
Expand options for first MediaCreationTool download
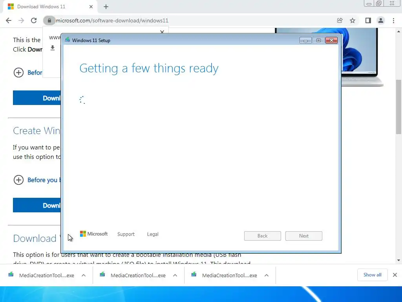tap(84, 275)
